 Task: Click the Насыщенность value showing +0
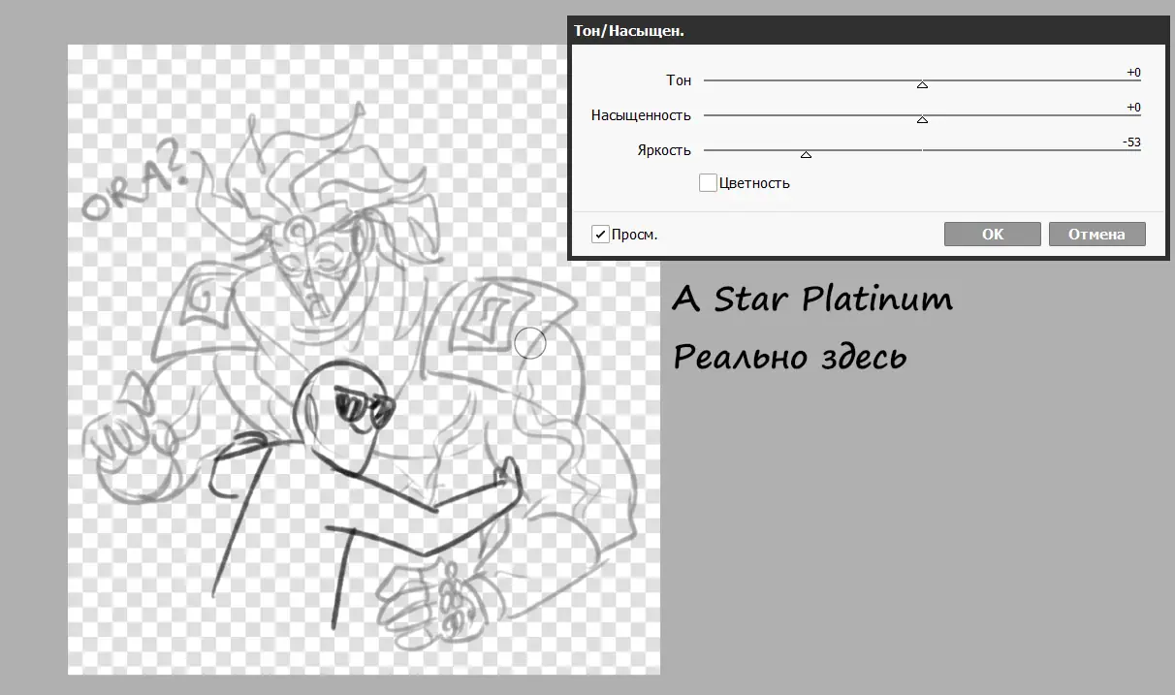coord(1132,108)
